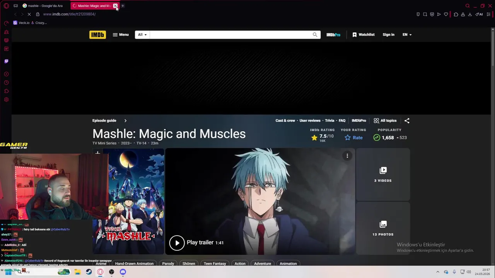Share this title via share icon
The width and height of the screenshot is (495, 278).
pos(407,120)
